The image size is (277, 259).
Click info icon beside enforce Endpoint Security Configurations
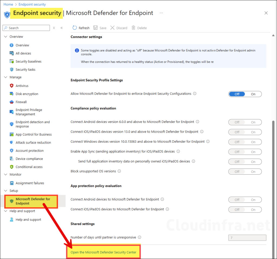(195, 94)
